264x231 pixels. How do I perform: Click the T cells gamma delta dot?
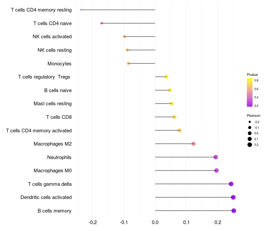pyautogui.click(x=231, y=184)
